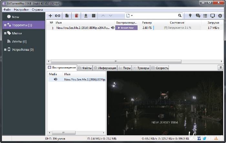Expand the Торренты tree node
The height and width of the screenshot is (143, 226).
(x=5, y=25)
